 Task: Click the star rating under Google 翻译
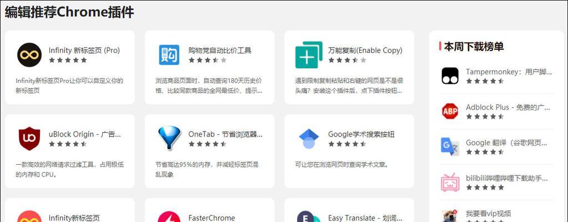pos(485,152)
